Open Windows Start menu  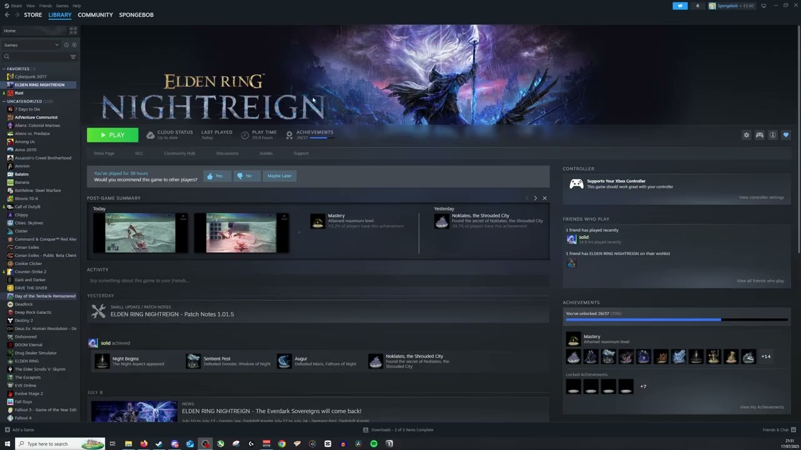click(8, 444)
